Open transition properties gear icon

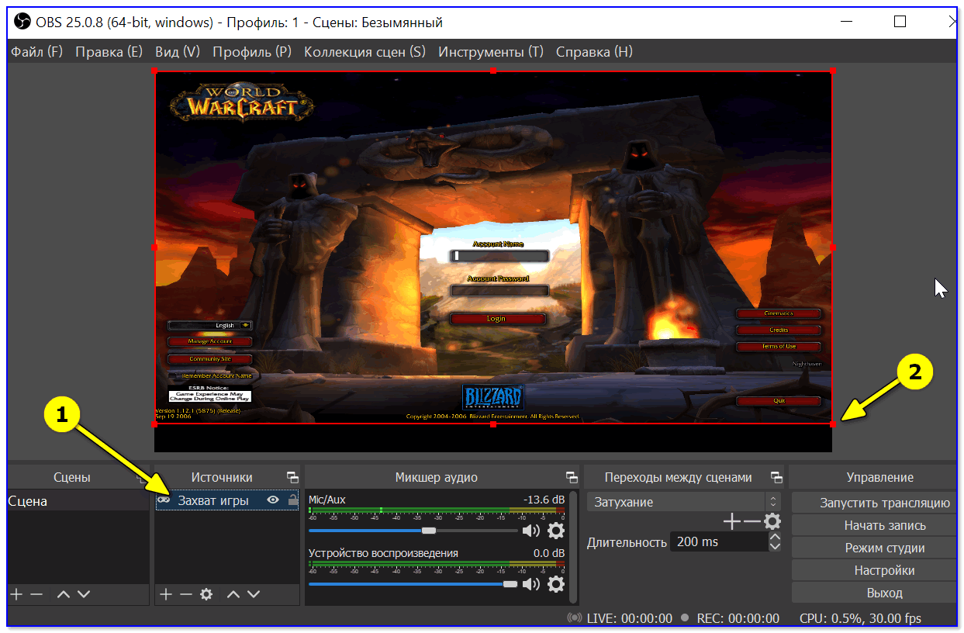(772, 521)
